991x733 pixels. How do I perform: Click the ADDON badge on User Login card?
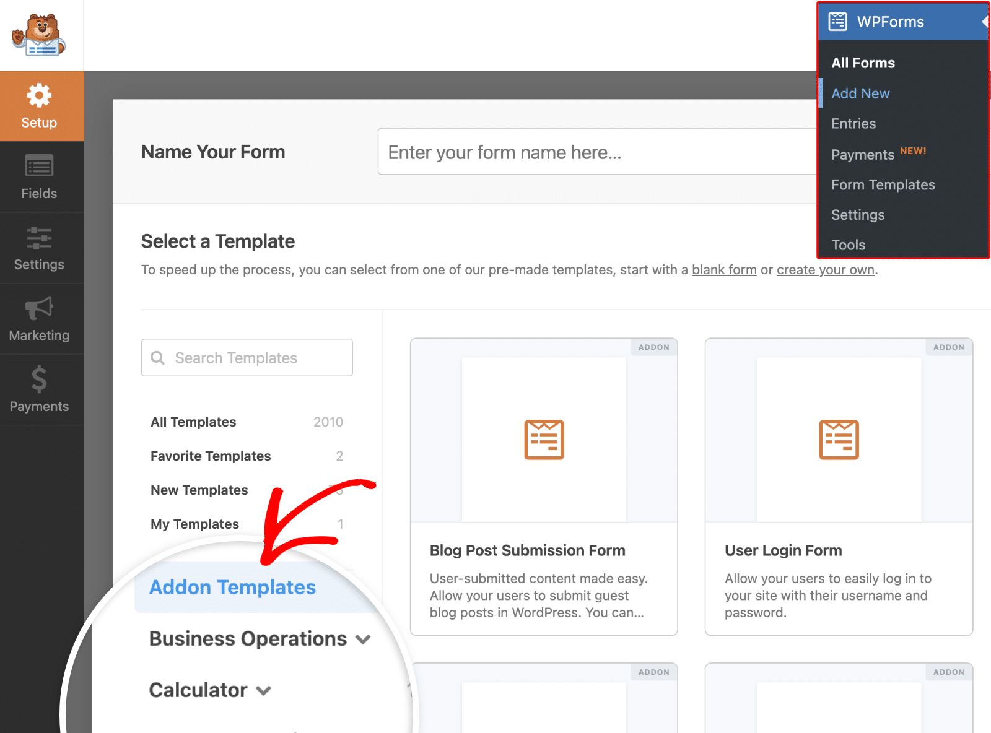click(x=949, y=347)
